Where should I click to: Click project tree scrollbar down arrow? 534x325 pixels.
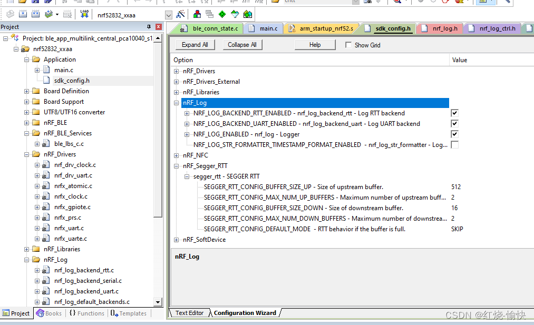tap(158, 302)
